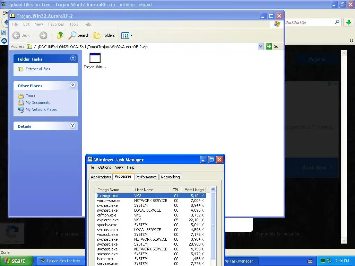Click the green download arrow in Mypal
Image resolution: width=355 pixels, height=266 pixels.
pyautogui.click(x=349, y=22)
